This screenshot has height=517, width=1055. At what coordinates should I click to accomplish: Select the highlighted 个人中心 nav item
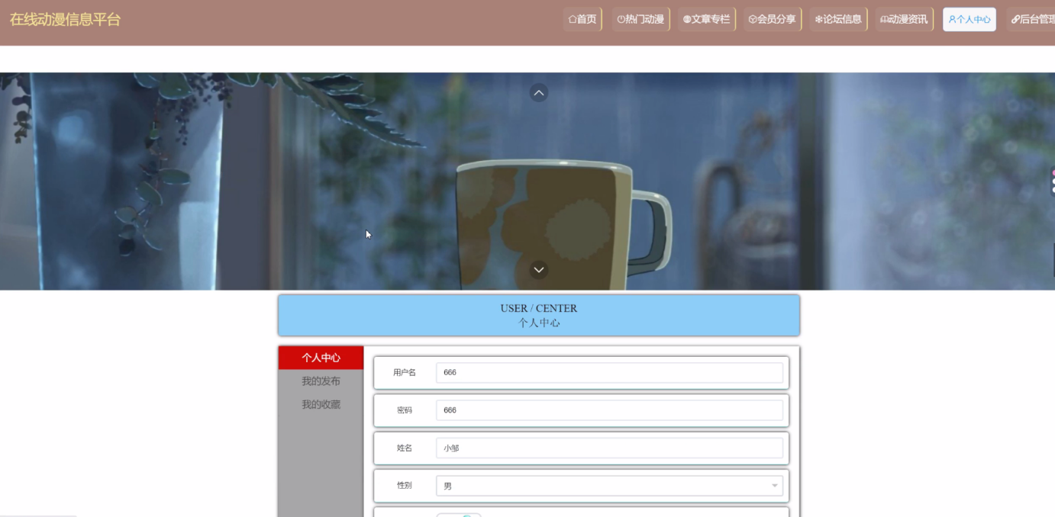969,19
